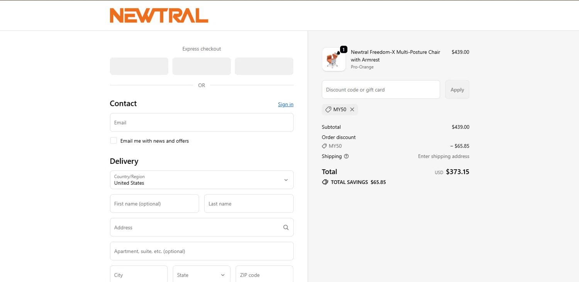
Task: Click the Sign in link
Action: [286, 104]
